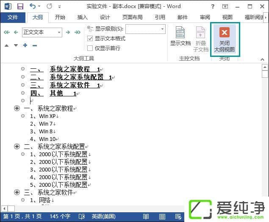Viewport: 269px width, 222px height.
Task: Click 显示文档 show document icon
Action: point(180,36)
